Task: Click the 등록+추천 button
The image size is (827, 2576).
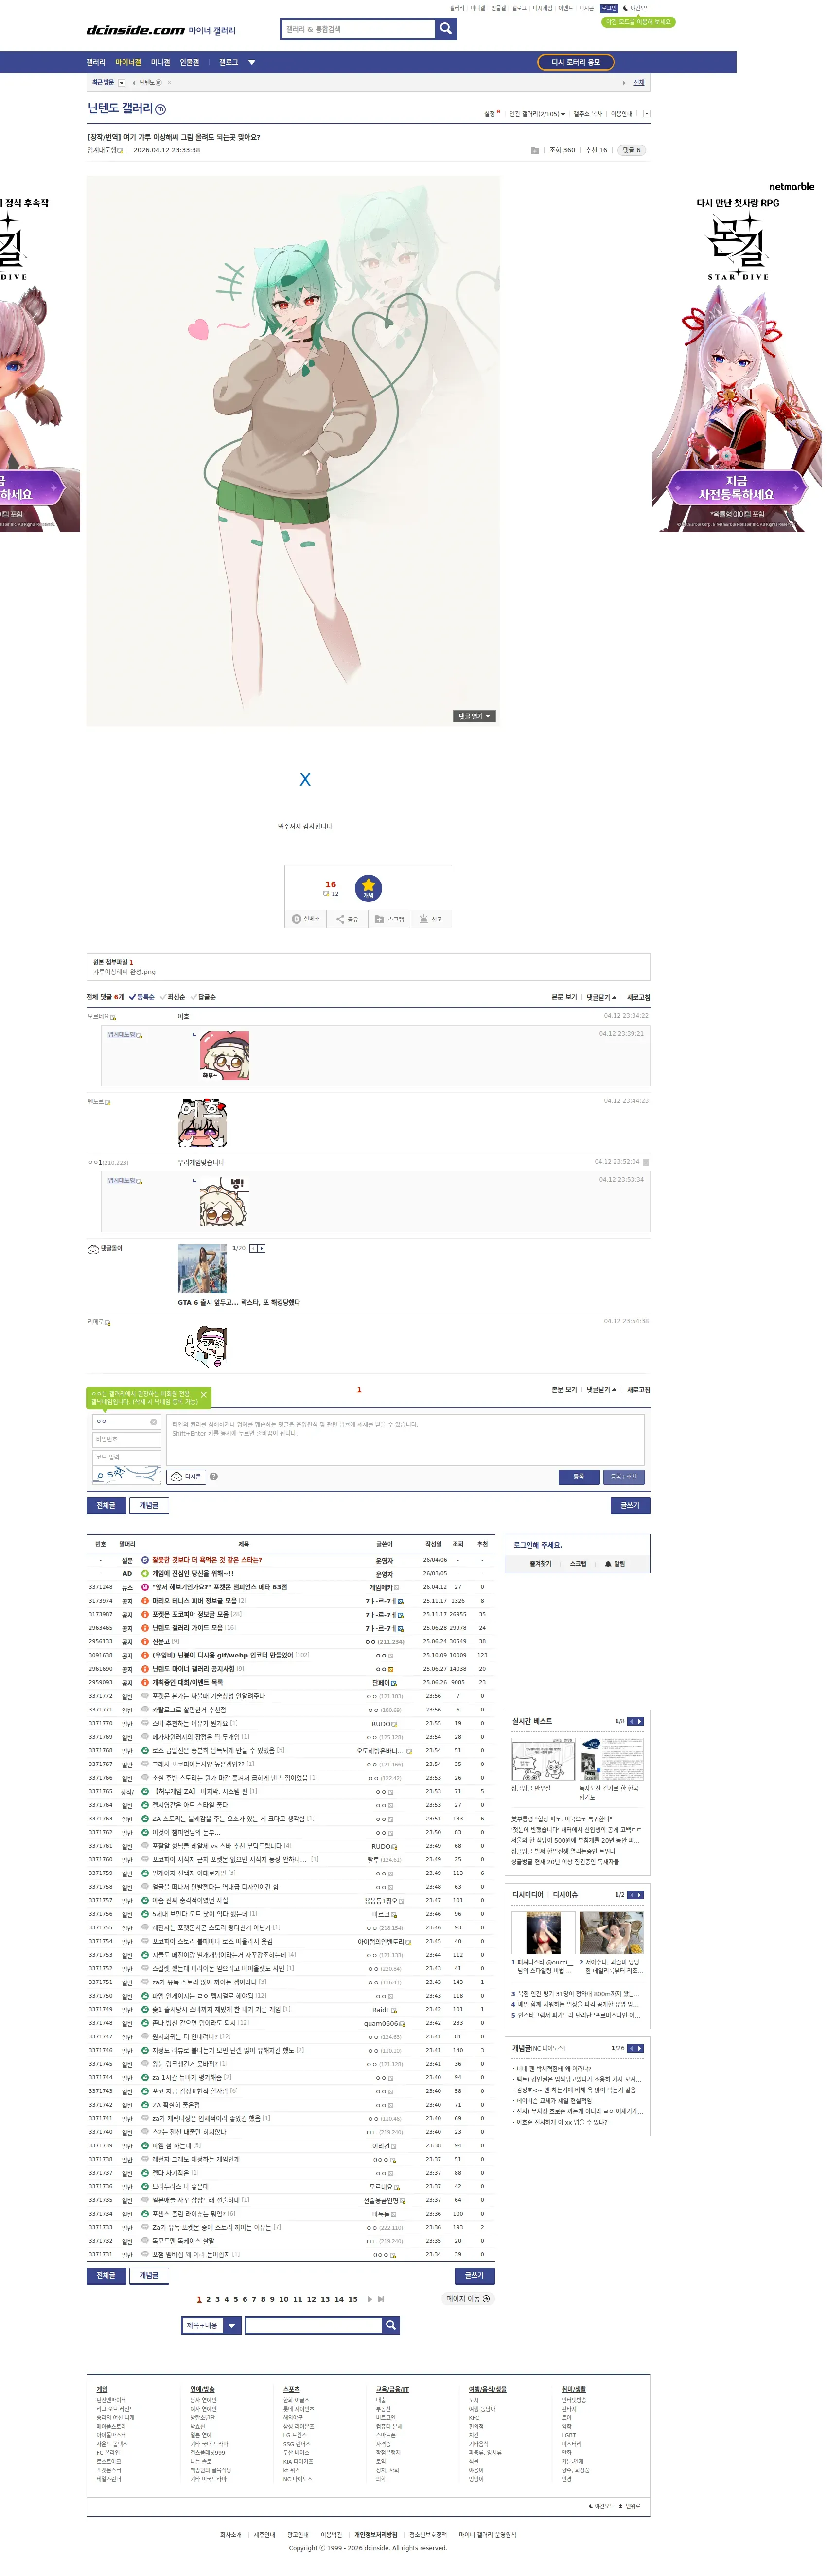Action: (x=624, y=1476)
